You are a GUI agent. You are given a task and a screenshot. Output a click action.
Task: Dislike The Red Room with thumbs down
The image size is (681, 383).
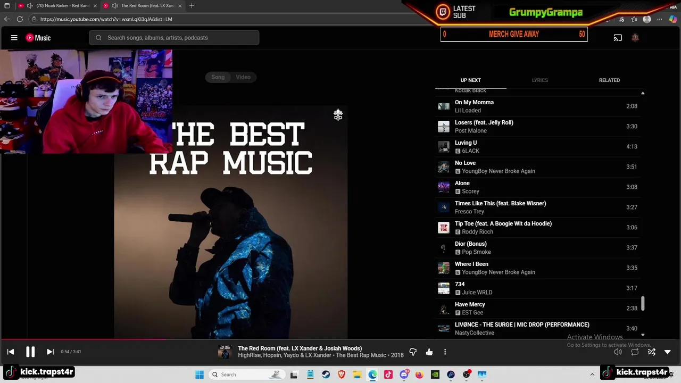tap(413, 352)
